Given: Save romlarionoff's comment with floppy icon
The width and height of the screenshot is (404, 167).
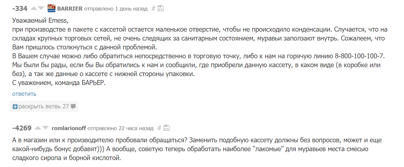Looking at the screenshot, I should pos(167,128).
